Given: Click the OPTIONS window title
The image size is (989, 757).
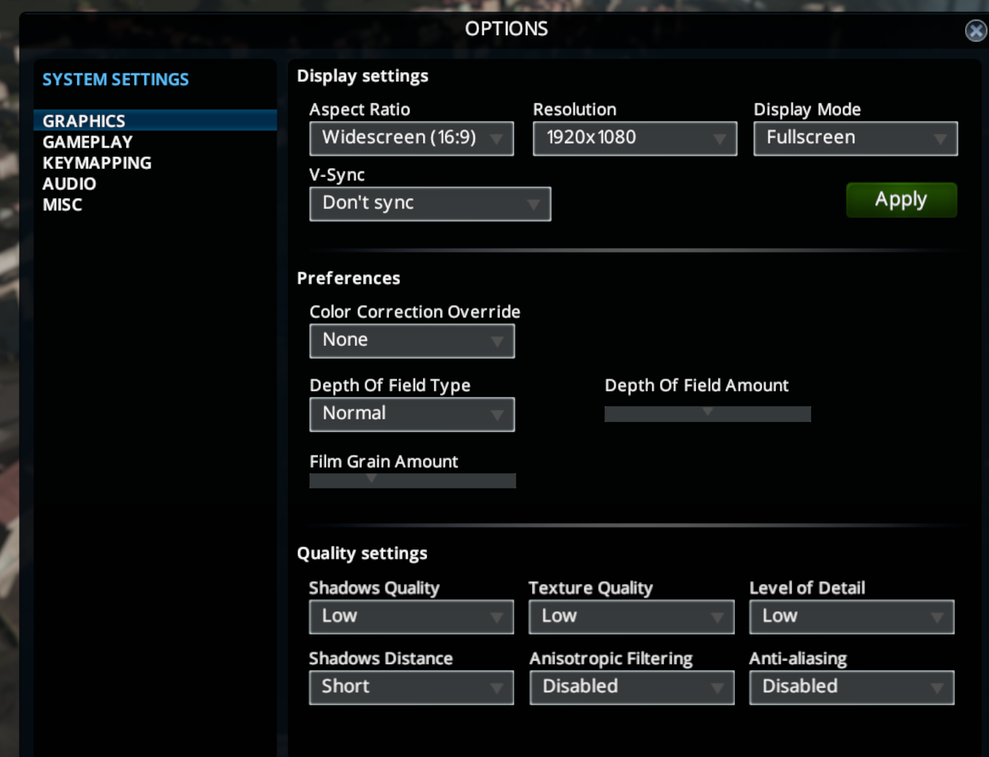Looking at the screenshot, I should (506, 29).
